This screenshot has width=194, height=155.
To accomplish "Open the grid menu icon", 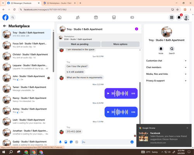I will (x=171, y=17).
